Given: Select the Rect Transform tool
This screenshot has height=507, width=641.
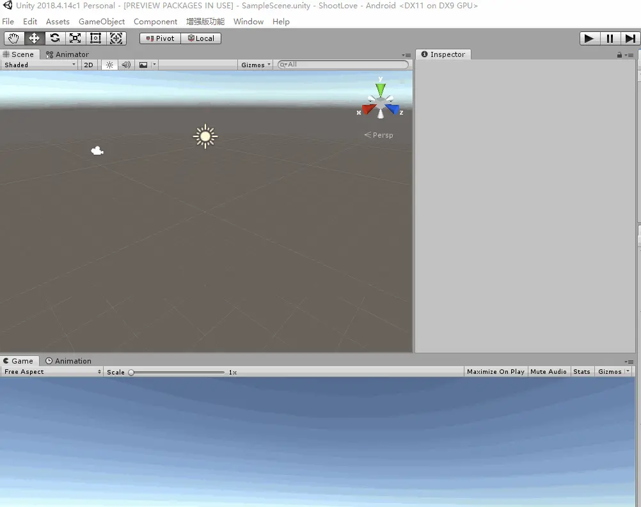Looking at the screenshot, I should pos(96,38).
